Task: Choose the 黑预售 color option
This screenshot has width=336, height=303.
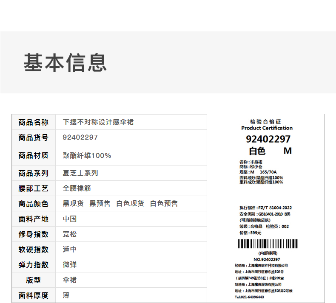Action: pyautogui.click(x=100, y=204)
